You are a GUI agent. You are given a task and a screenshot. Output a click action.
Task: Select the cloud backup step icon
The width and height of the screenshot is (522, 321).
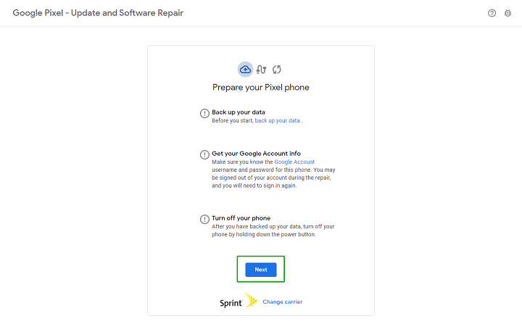245,69
